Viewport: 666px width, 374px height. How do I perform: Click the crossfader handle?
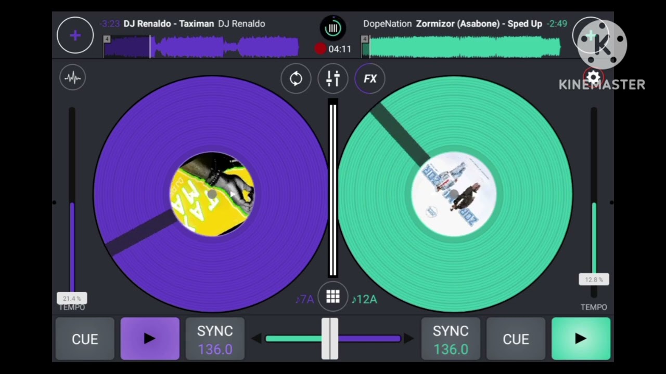click(x=330, y=339)
